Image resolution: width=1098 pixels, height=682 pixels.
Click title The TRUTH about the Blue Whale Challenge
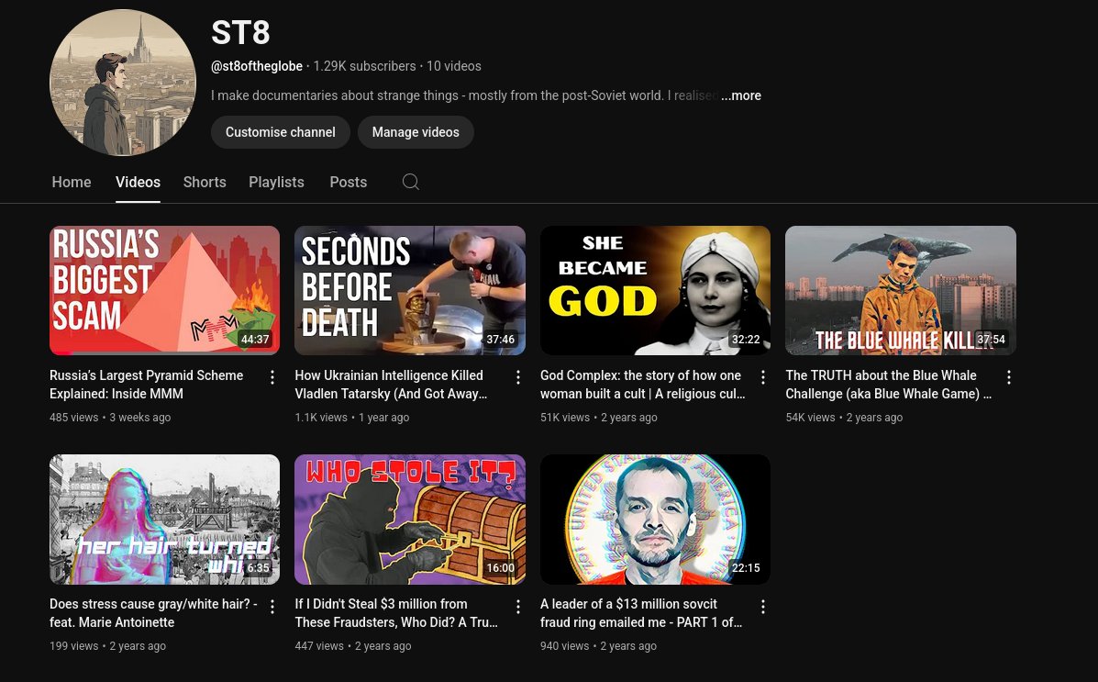pos(888,384)
